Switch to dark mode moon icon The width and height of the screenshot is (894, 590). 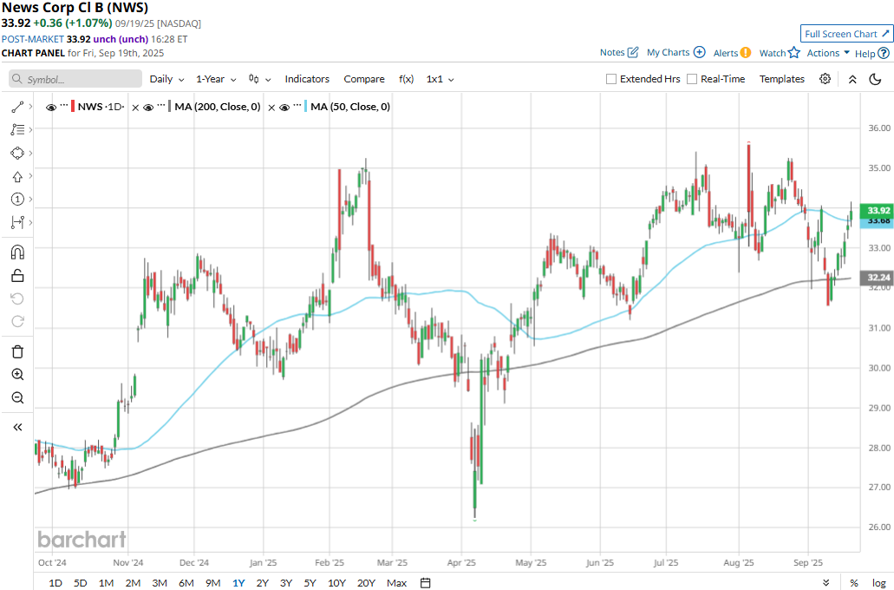click(875, 79)
